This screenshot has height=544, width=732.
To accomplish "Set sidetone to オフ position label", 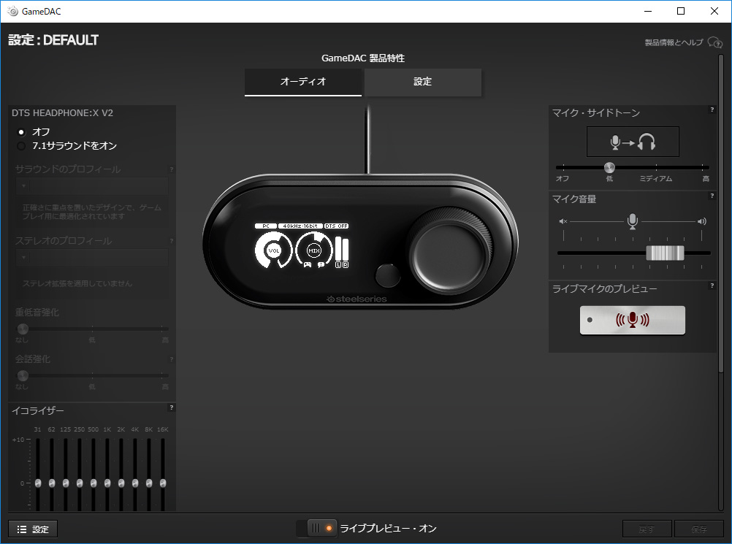I will (563, 179).
